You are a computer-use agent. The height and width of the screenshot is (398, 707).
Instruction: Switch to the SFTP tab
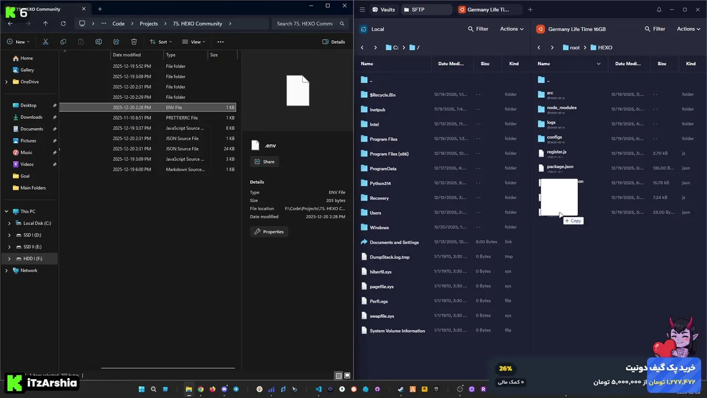[x=426, y=9]
